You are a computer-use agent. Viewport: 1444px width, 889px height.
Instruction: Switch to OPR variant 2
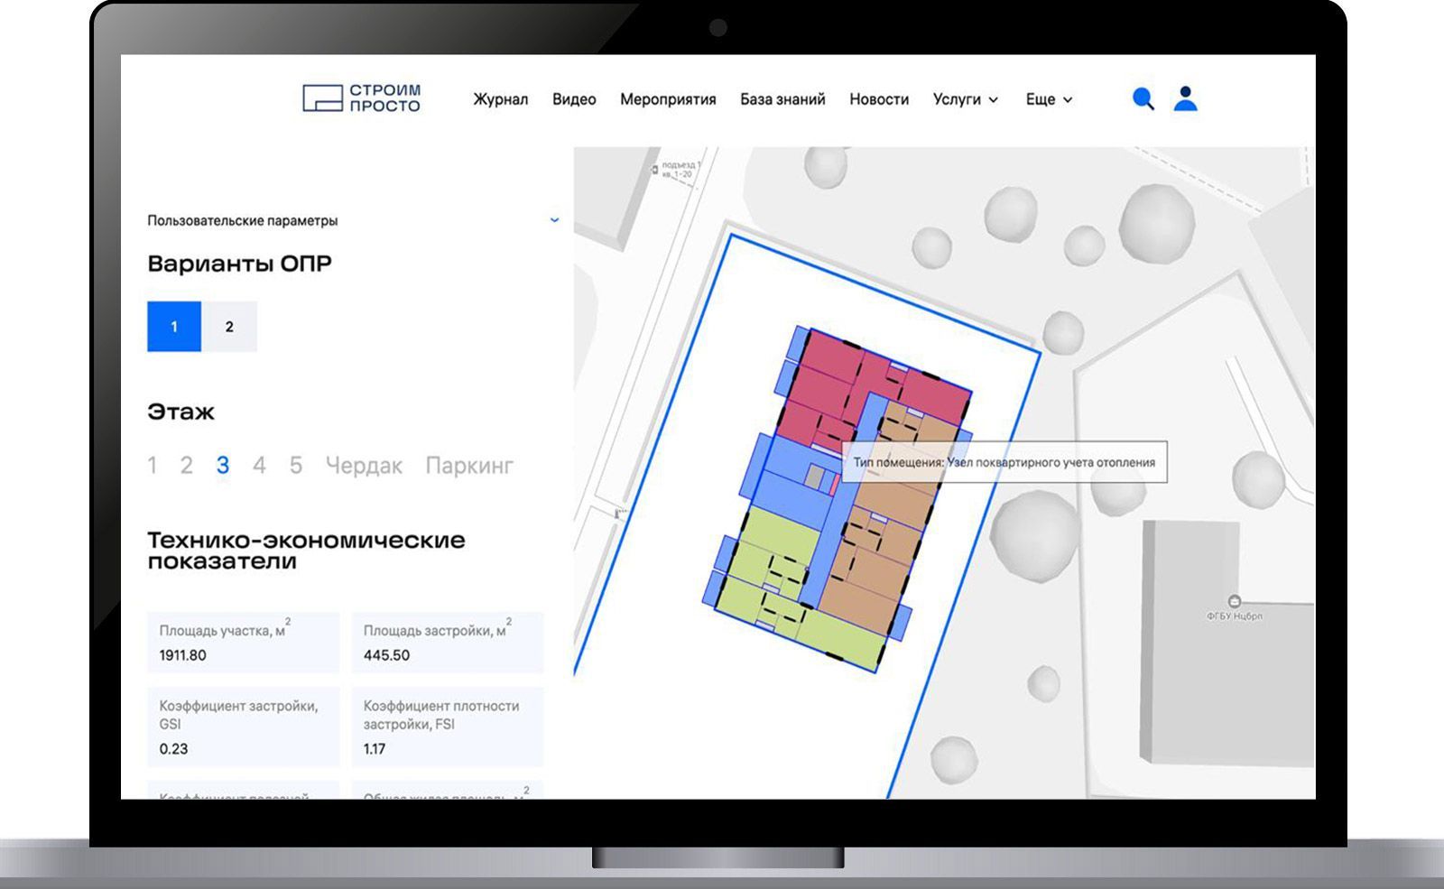click(229, 327)
